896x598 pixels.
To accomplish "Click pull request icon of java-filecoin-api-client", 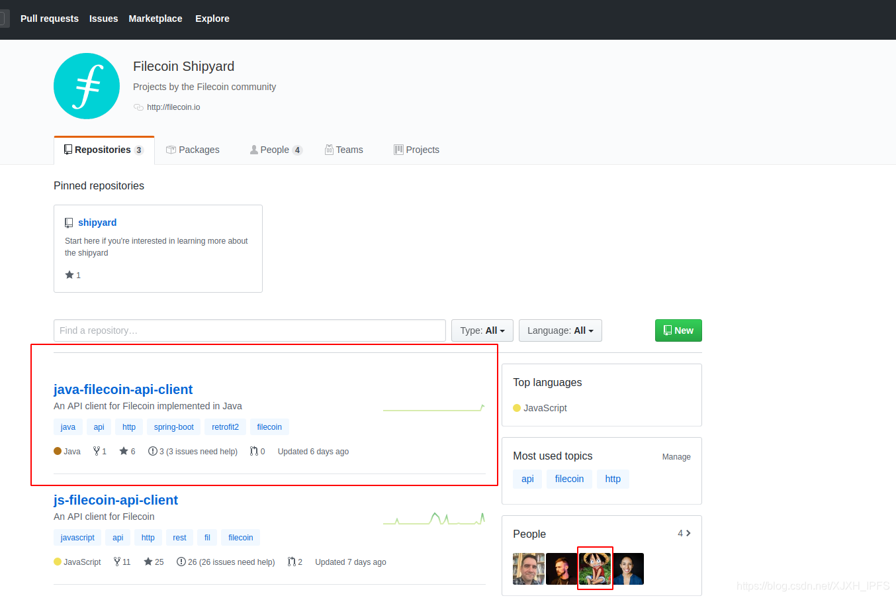I will 254,451.
